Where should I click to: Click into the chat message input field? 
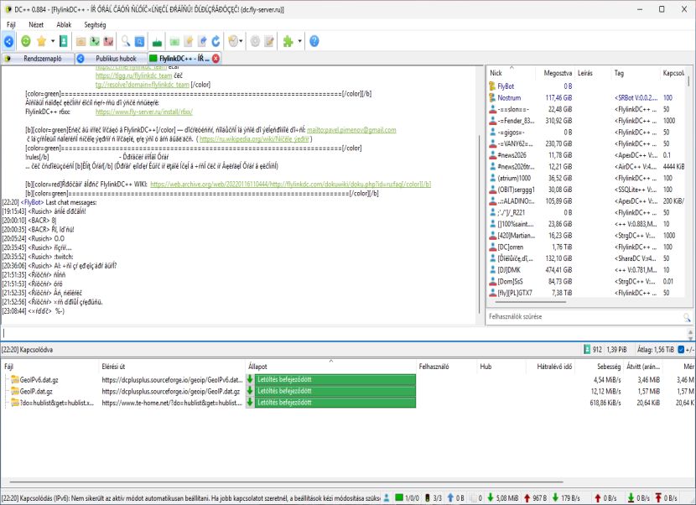point(343,333)
